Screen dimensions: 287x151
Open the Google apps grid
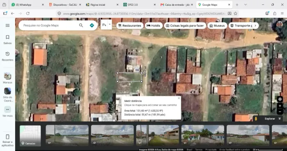click(x=269, y=25)
